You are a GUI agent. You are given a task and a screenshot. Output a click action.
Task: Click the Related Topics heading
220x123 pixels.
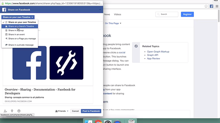click(x=151, y=46)
